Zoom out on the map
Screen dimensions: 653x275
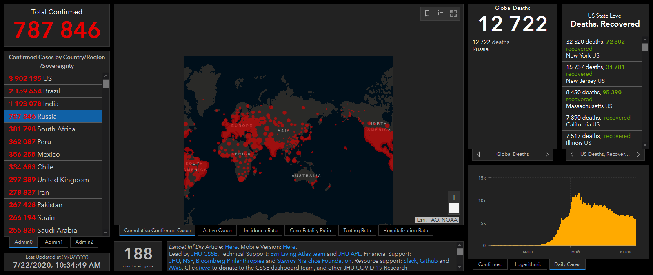tap(454, 208)
